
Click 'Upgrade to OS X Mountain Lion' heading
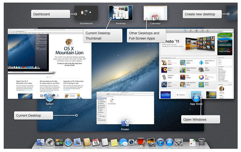(73, 82)
